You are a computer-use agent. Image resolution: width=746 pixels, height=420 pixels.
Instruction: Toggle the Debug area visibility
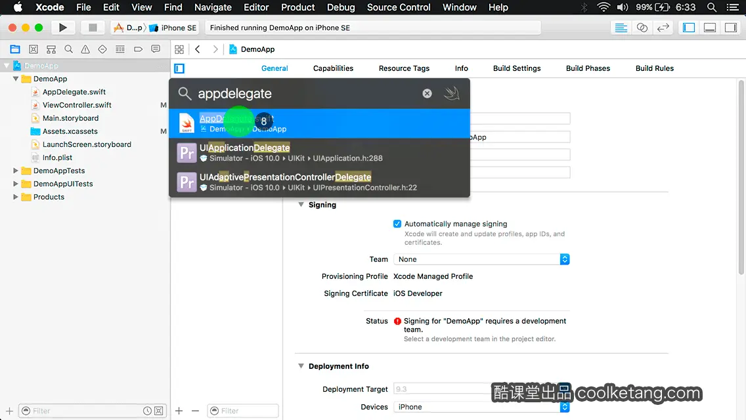coord(710,28)
